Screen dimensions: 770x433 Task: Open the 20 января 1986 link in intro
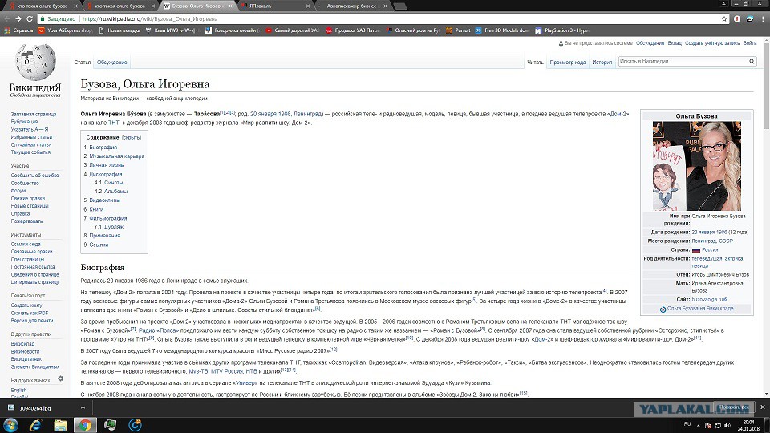[x=270, y=114]
